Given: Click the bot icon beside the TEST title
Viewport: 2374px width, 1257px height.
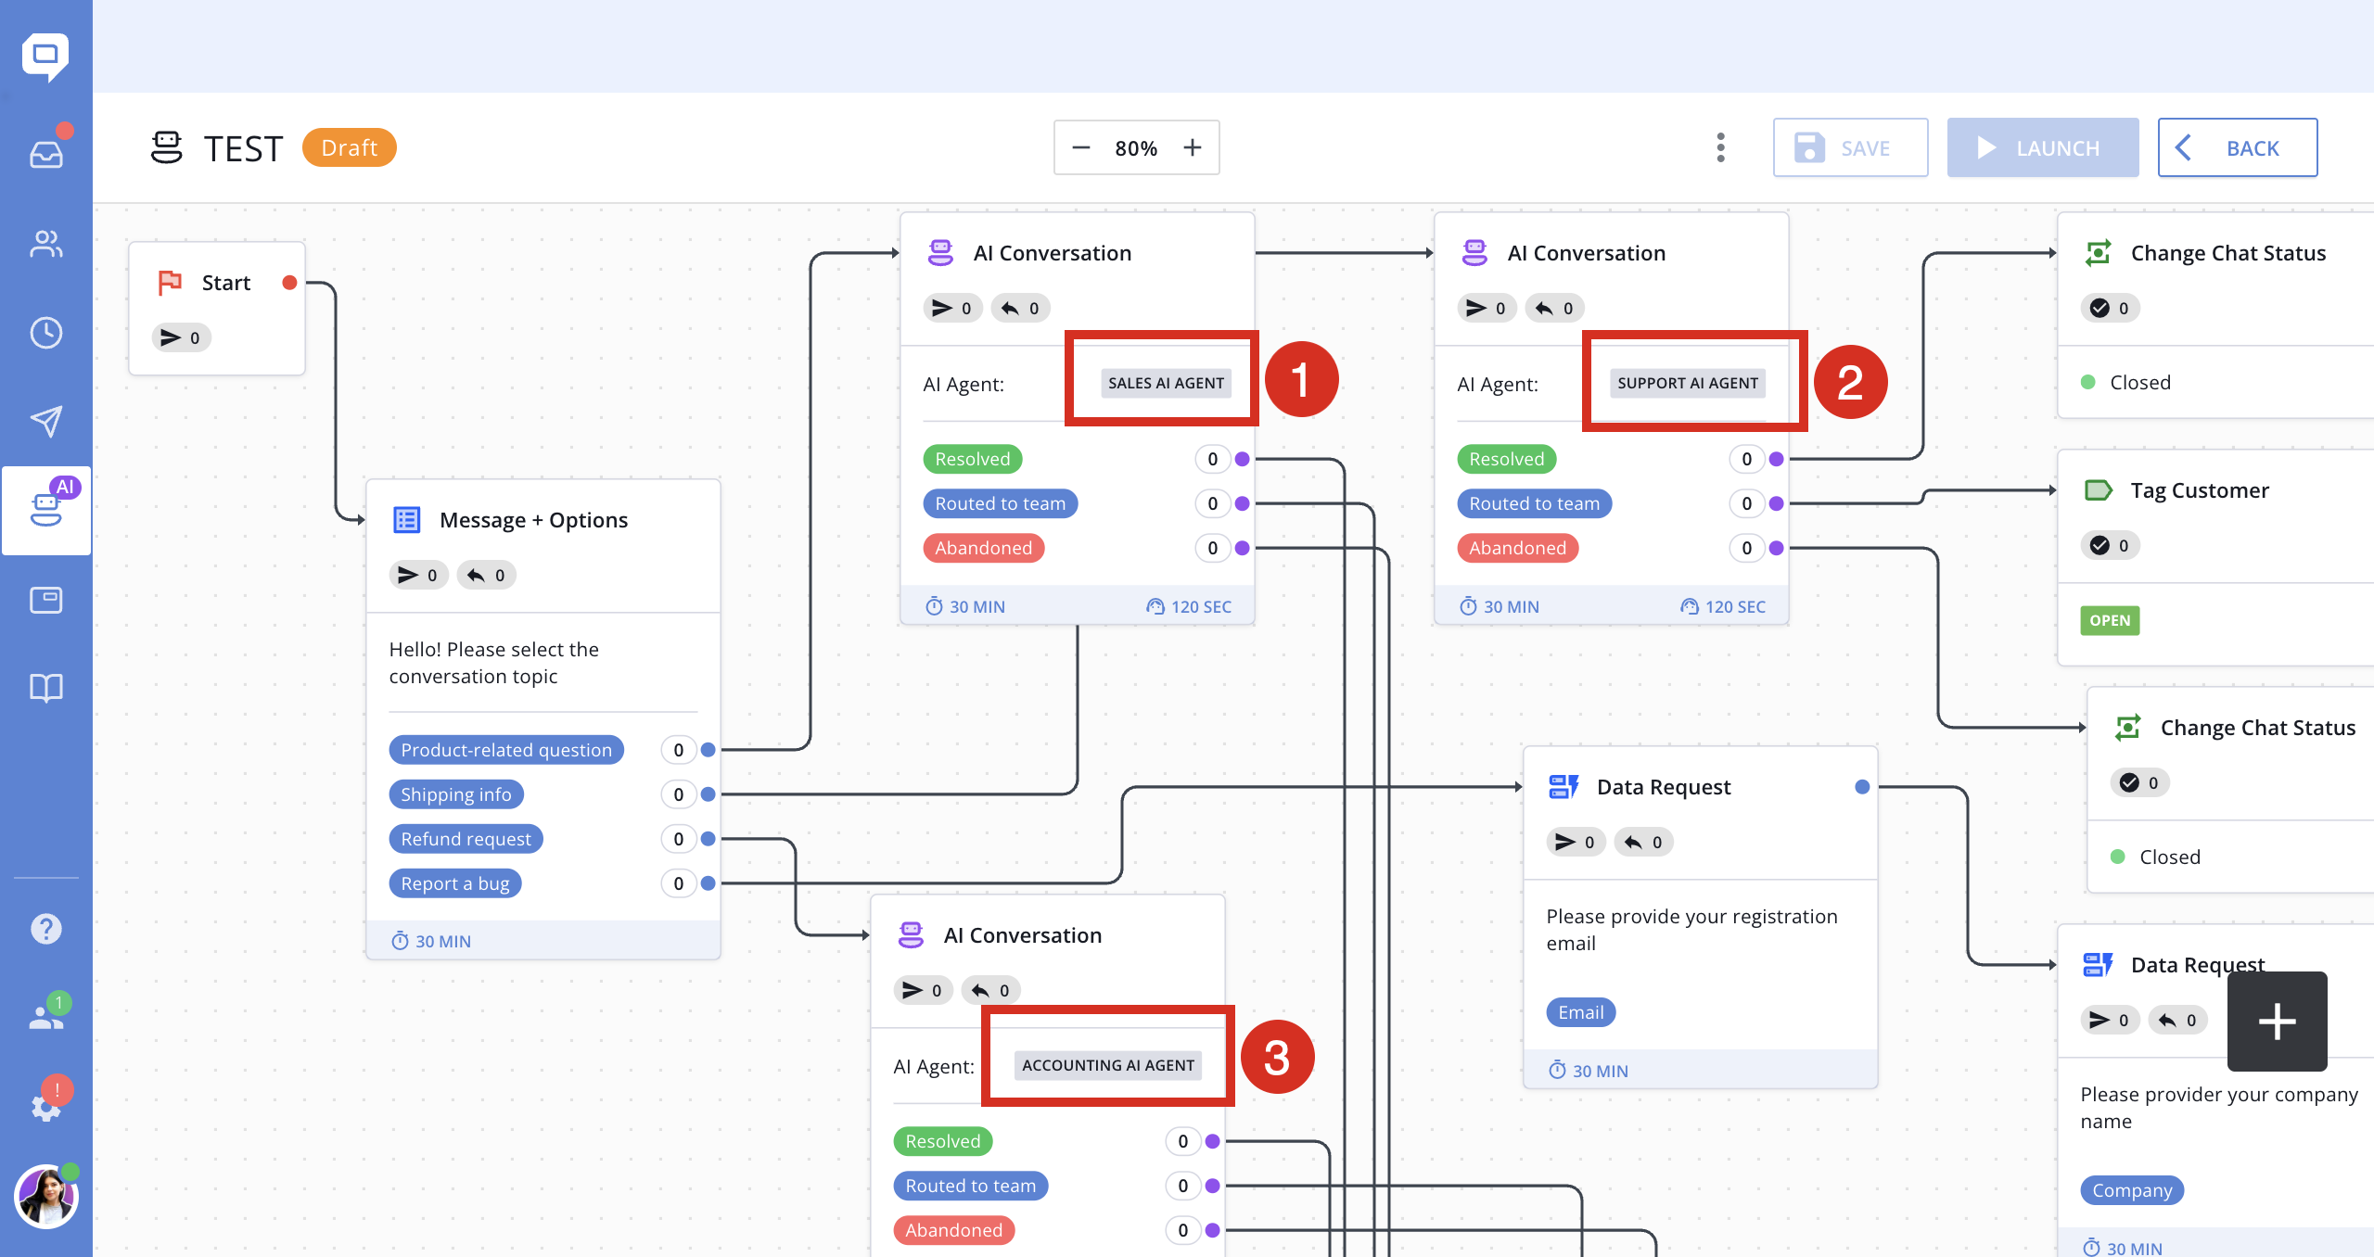Looking at the screenshot, I should pos(167,147).
